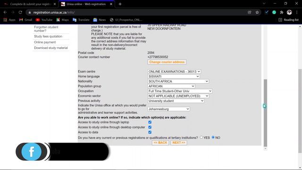The height and width of the screenshot is (170, 302).
Task: Click scroll-down arrow of inner scrollbar
Action: [x=265, y=149]
